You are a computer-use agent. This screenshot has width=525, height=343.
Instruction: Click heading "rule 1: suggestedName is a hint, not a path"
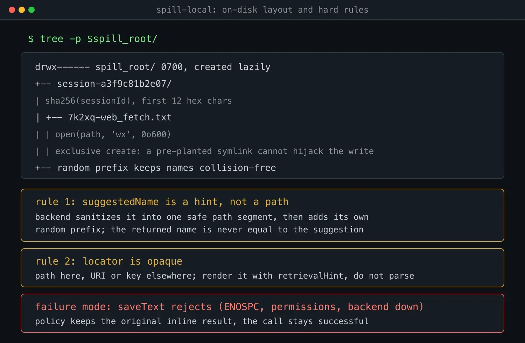pos(162,202)
